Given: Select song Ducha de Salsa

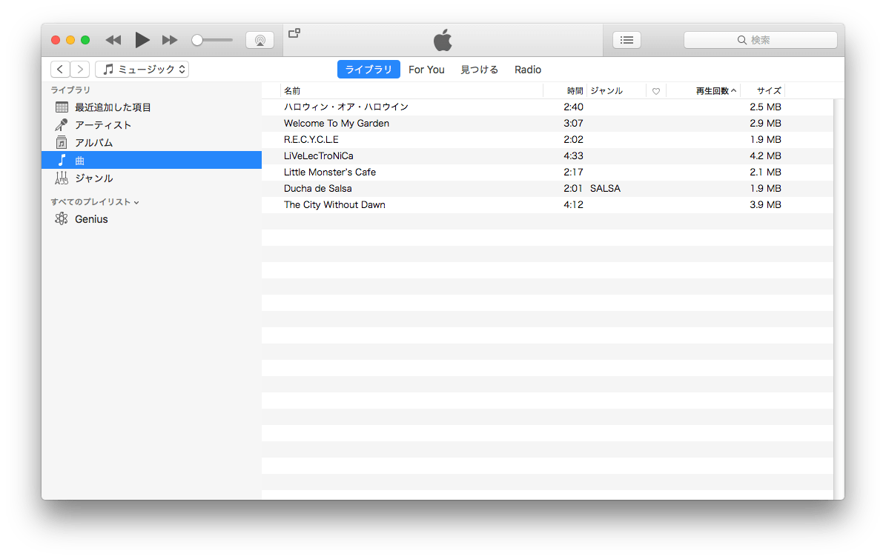Looking at the screenshot, I should click(317, 189).
